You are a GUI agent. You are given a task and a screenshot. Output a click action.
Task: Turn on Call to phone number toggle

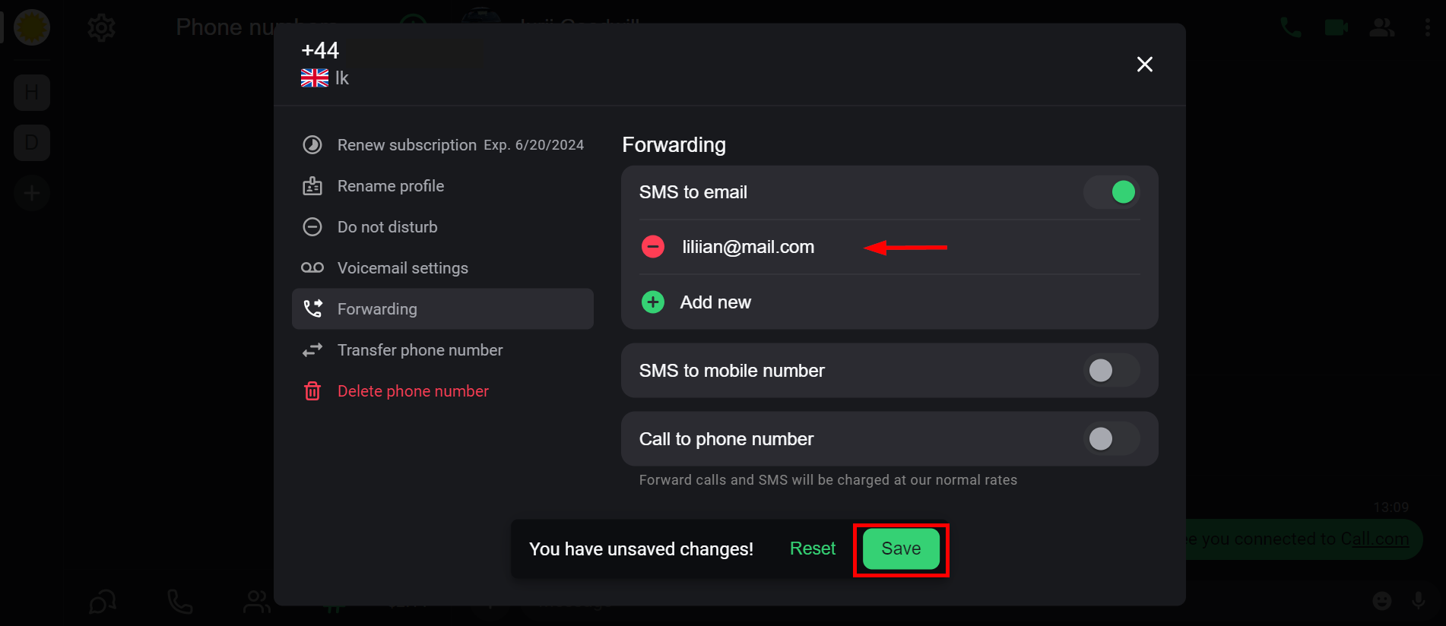pos(1111,439)
